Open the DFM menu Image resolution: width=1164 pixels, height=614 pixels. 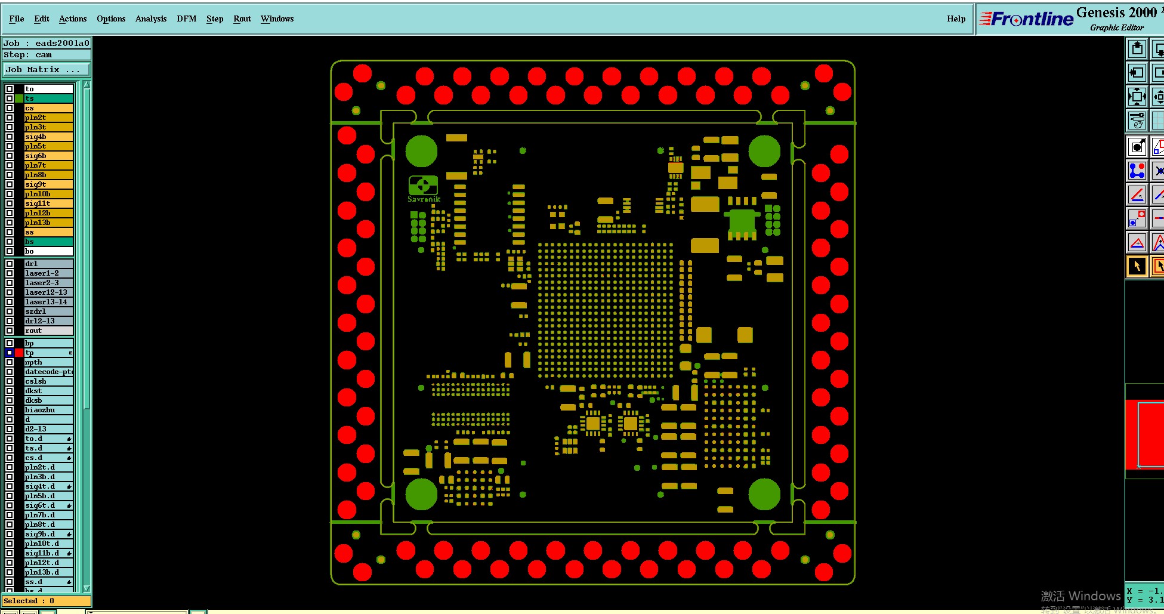tap(187, 18)
